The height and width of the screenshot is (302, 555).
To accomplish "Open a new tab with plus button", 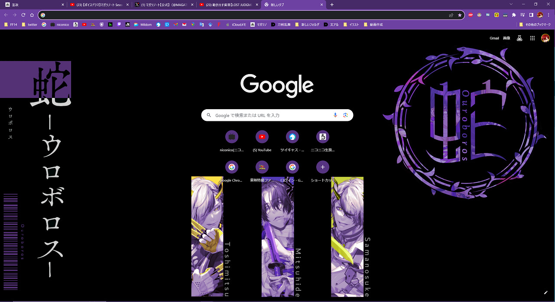I will pos(332,4).
